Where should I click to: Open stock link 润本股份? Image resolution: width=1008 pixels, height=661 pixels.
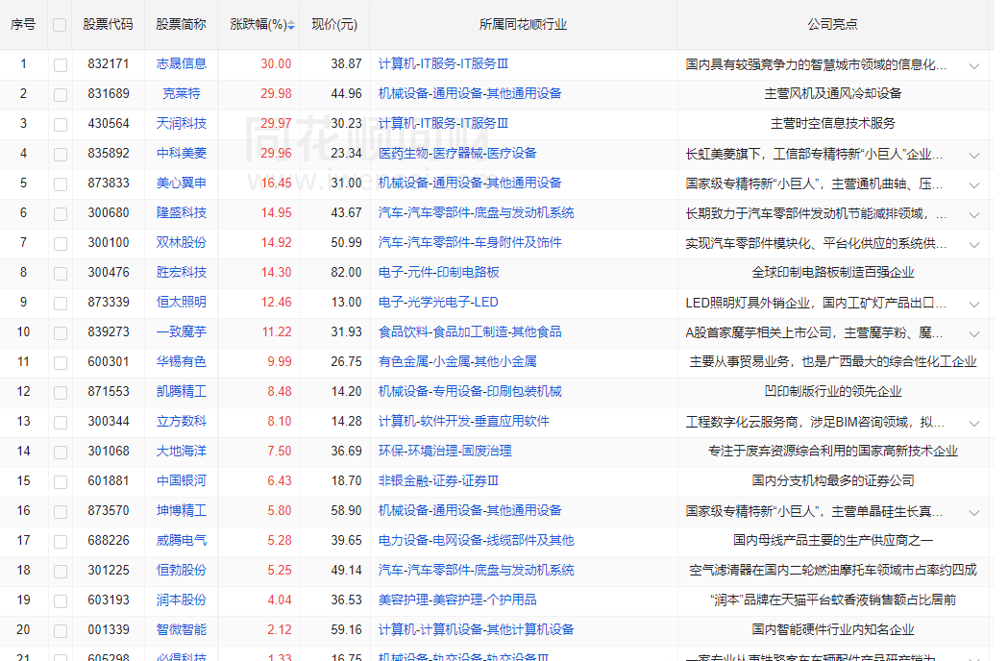coord(182,600)
